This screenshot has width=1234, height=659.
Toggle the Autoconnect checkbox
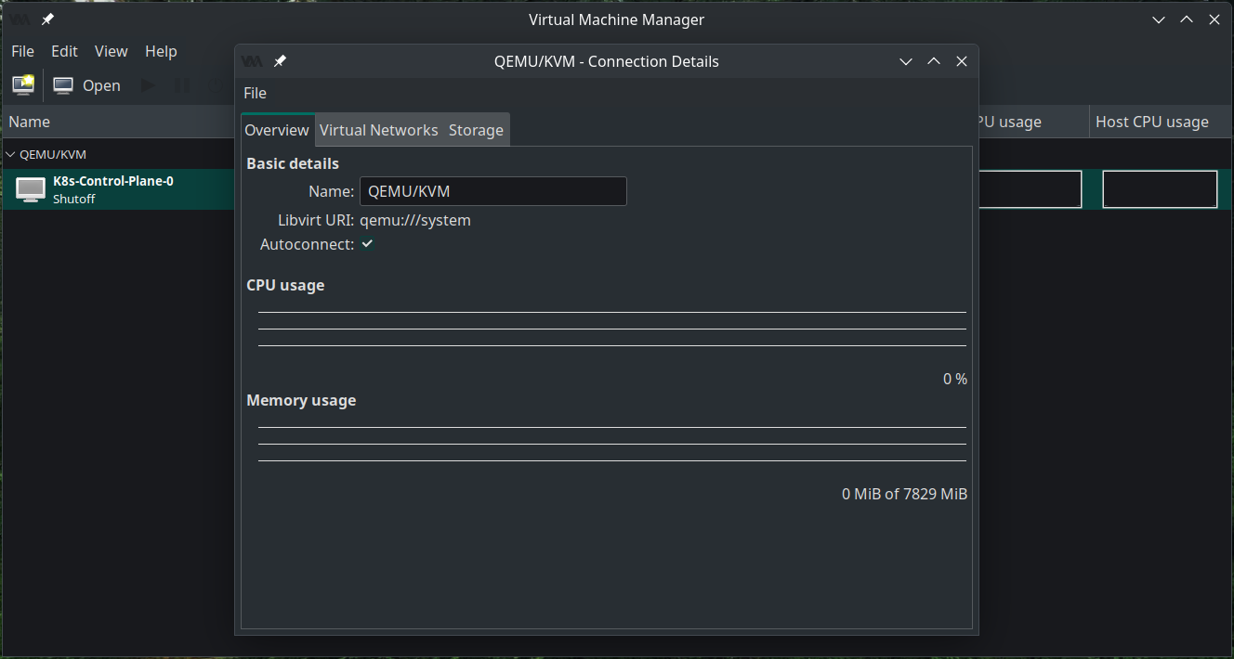click(368, 244)
